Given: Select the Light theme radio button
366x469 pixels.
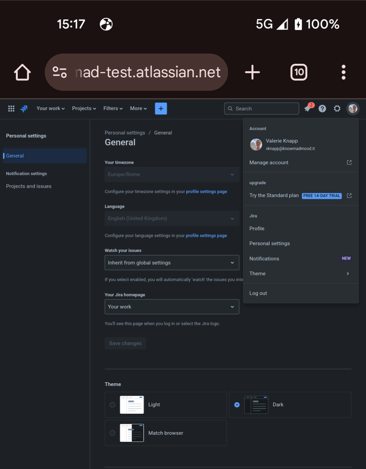Looking at the screenshot, I should pyautogui.click(x=112, y=405).
